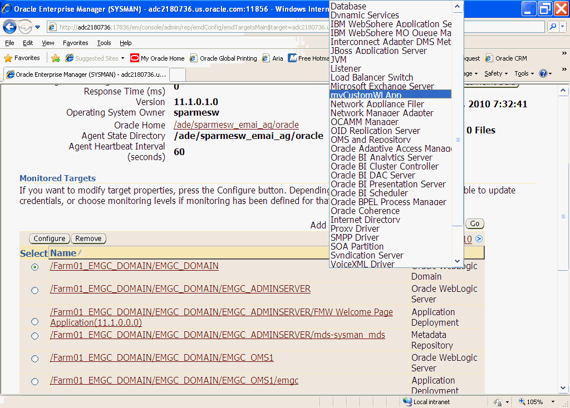Choose Listener in target type list
The height and width of the screenshot is (408, 570).
tap(391, 68)
